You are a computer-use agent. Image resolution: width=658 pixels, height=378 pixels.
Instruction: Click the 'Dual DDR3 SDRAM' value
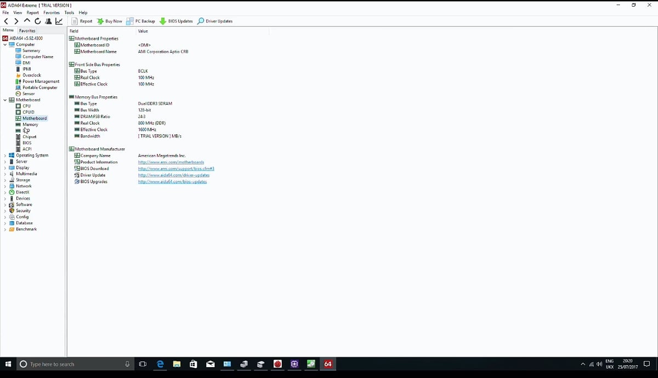click(x=155, y=104)
